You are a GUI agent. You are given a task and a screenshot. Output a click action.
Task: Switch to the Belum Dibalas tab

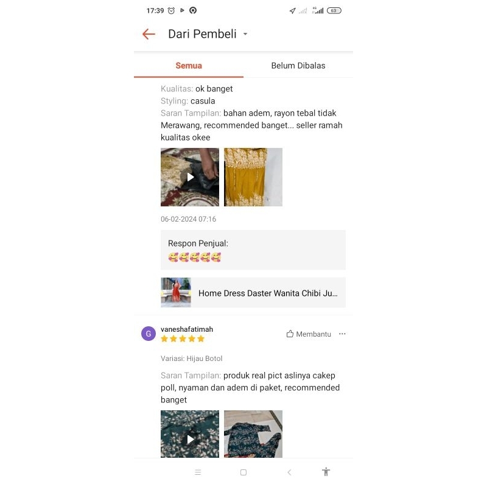click(x=298, y=66)
